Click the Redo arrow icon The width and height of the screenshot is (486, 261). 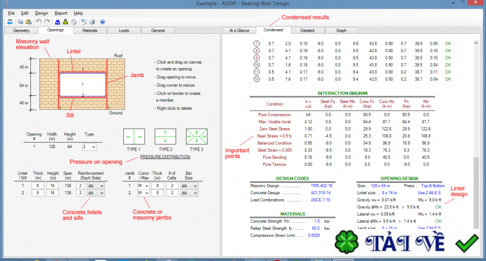(x=47, y=21)
